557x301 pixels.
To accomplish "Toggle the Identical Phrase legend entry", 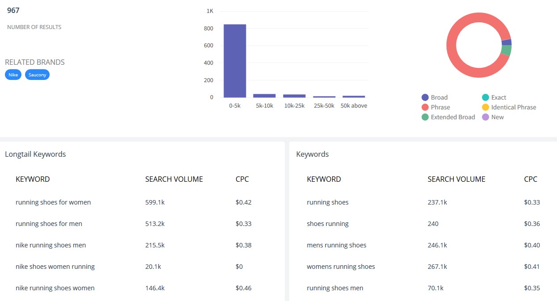I will click(509, 107).
